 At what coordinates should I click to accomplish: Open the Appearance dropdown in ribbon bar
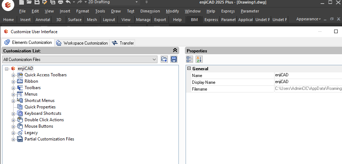309,19
